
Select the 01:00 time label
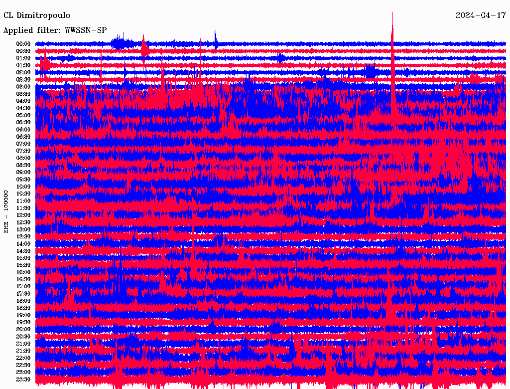pos(23,58)
